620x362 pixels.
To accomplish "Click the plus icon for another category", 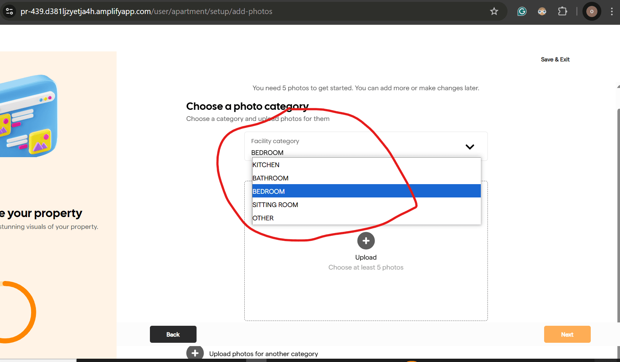I will (195, 353).
